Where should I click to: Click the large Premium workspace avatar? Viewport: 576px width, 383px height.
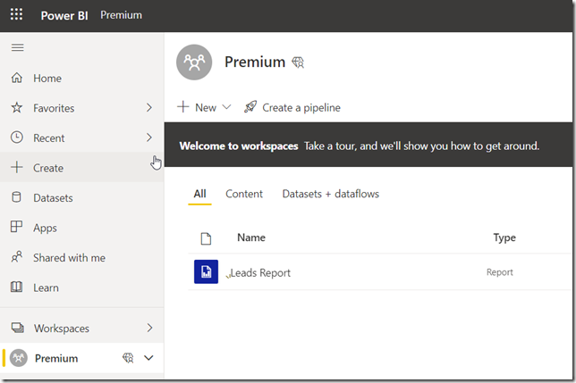(x=194, y=62)
